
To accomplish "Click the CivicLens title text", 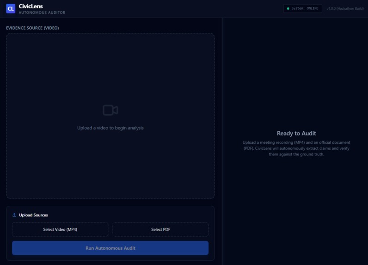I will point(31,6).
